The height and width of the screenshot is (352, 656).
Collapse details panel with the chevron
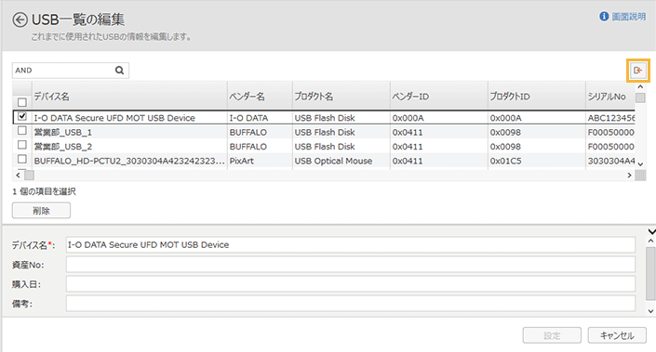[651, 231]
